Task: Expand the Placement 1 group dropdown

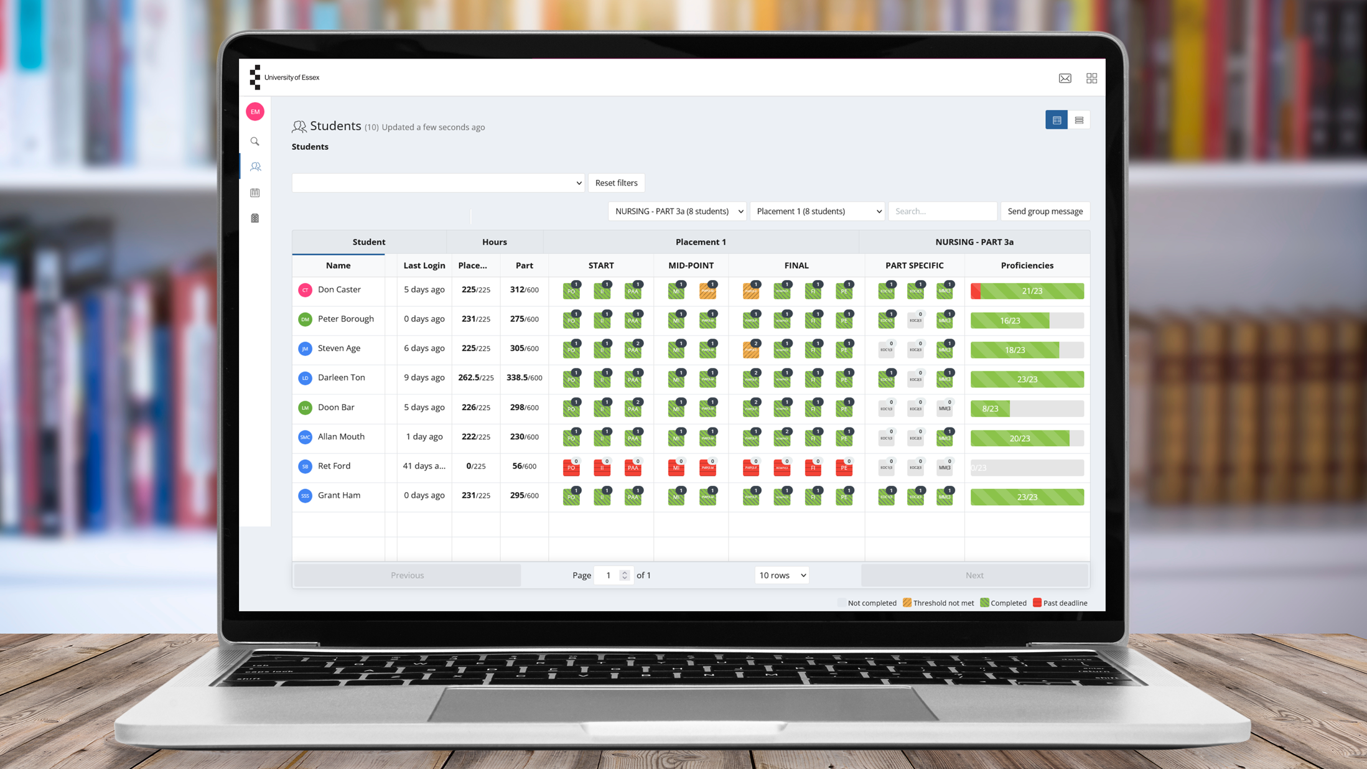Action: point(817,210)
